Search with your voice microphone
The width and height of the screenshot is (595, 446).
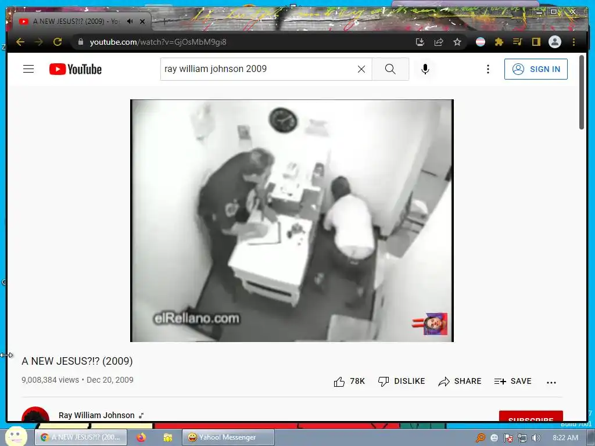click(425, 69)
